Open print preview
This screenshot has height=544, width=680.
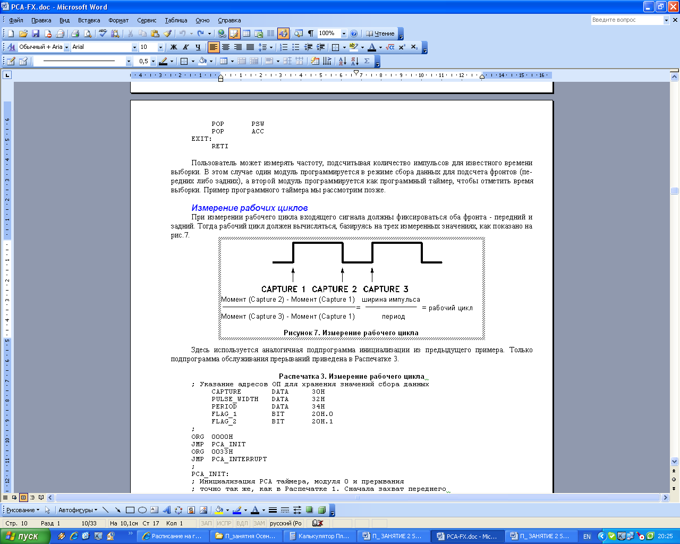click(88, 33)
